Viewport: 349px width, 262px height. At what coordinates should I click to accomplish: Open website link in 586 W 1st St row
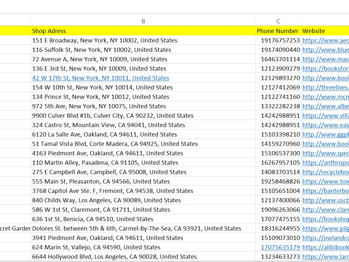(x=325, y=210)
